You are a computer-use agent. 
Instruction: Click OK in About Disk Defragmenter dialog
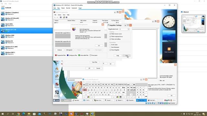point(99,45)
